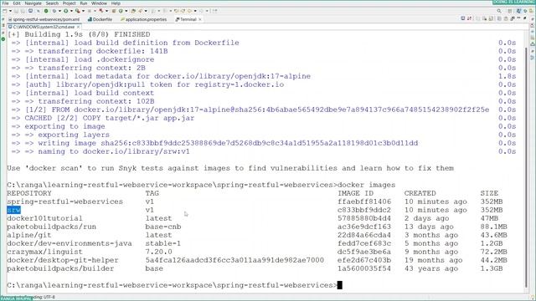Click the 'docker/dev-environments-java' repository row
Screen dimensions: 536x301
70,243
